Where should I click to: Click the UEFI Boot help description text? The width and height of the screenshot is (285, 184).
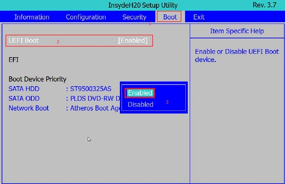[x=237, y=56]
